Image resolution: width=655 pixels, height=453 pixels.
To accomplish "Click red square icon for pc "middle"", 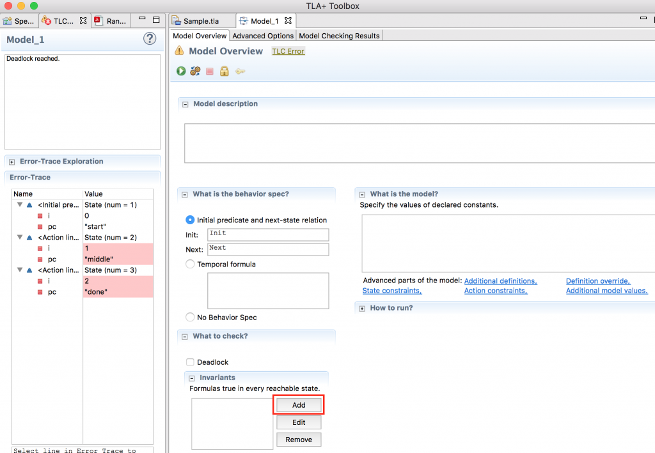I will point(40,259).
